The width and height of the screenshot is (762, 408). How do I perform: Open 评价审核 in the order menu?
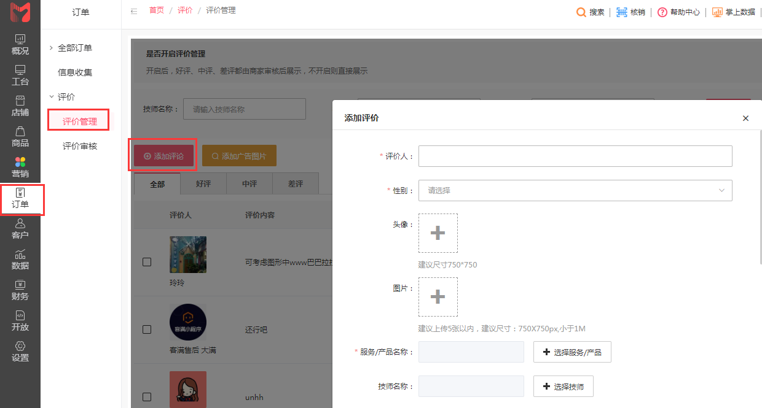(x=80, y=146)
